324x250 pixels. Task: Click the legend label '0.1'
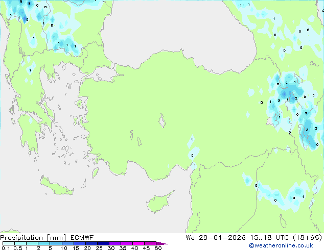(x=6, y=248)
